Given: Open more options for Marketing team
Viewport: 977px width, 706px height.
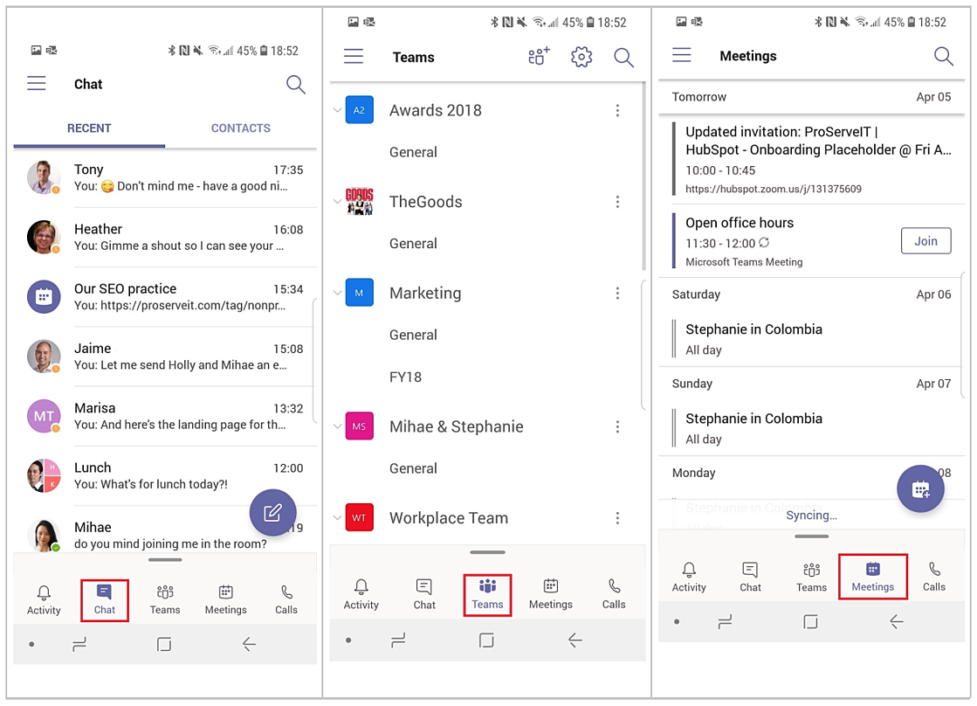Looking at the screenshot, I should pyautogui.click(x=617, y=293).
